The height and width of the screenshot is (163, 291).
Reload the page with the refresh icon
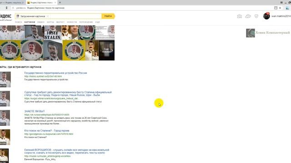[x=13, y=8]
